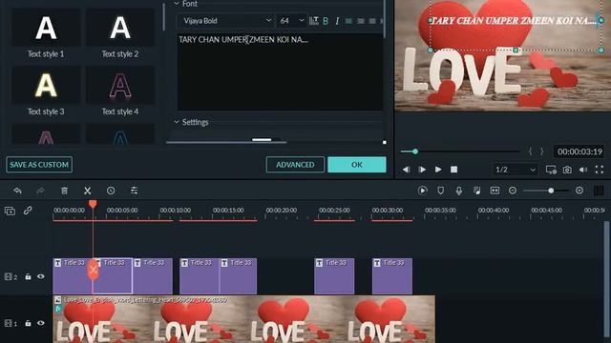611x343 pixels.
Task: Click the ADVANCED button
Action: click(295, 165)
